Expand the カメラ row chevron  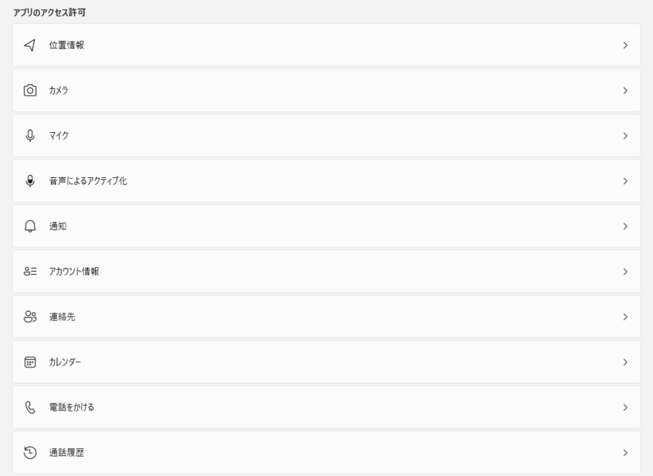click(x=626, y=91)
